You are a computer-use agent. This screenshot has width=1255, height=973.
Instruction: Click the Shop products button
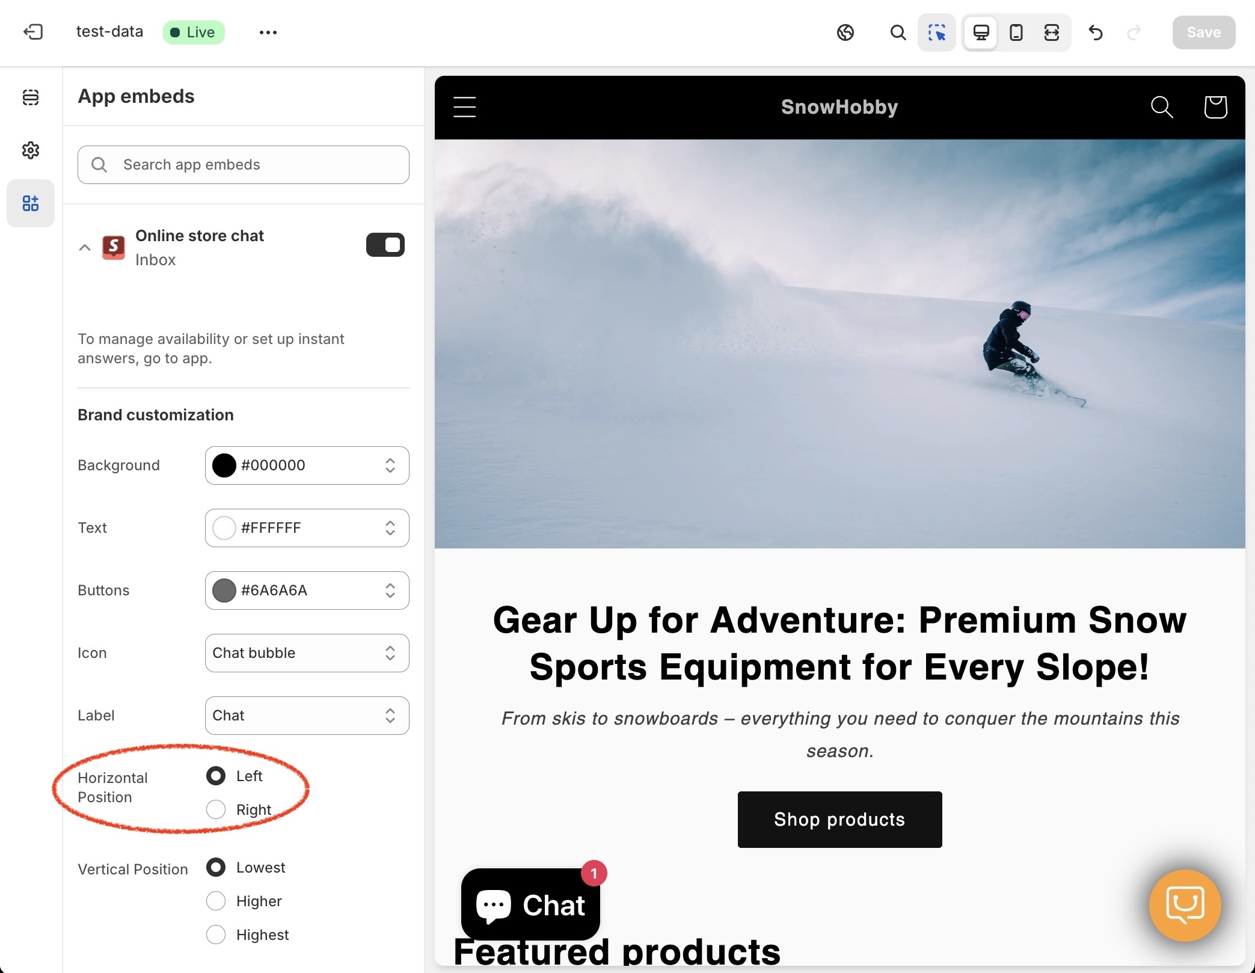tap(839, 819)
